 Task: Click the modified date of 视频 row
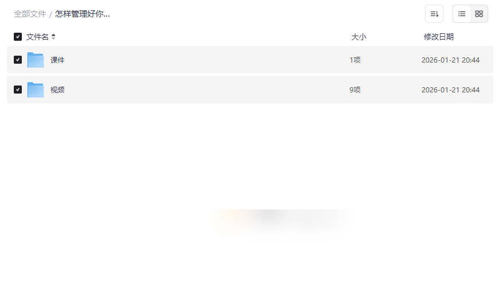coord(450,90)
